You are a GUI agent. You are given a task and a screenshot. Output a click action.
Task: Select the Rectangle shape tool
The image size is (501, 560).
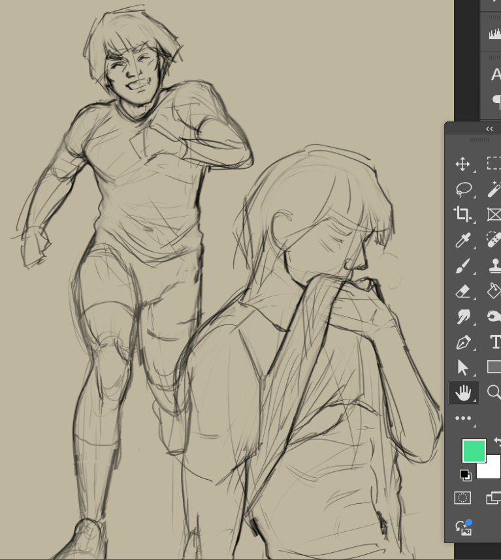pos(494,367)
